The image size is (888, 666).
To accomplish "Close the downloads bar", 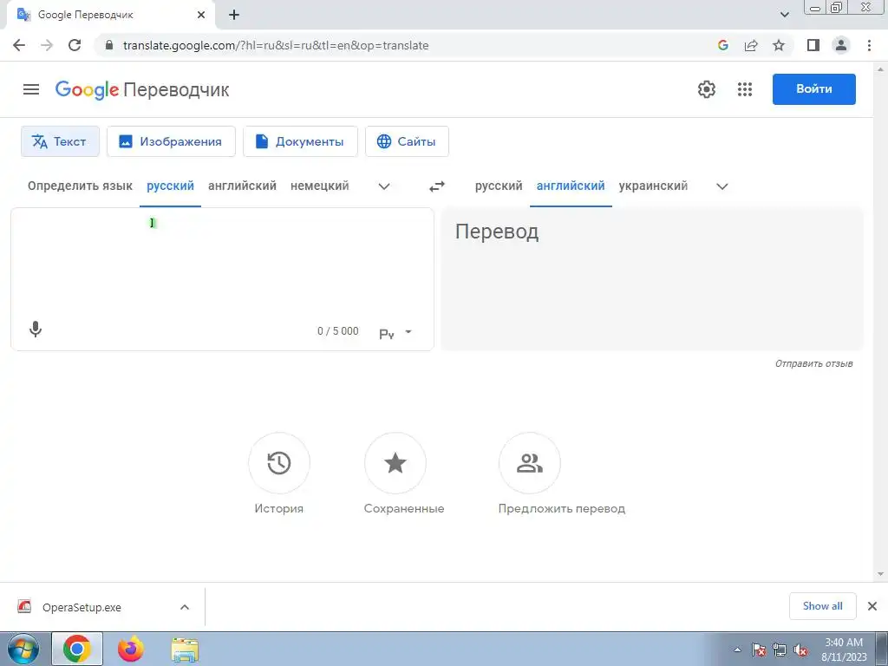I will click(872, 606).
